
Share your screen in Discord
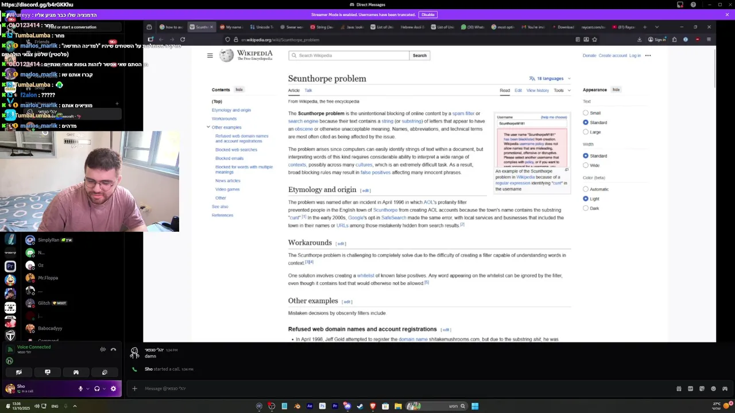pyautogui.click(x=48, y=372)
